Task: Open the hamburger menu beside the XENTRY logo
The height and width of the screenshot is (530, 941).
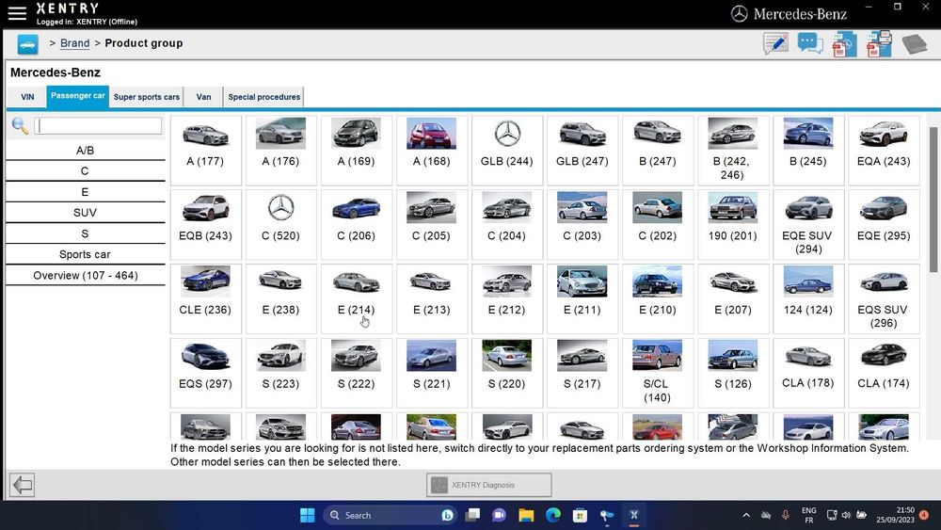Action: pos(17,13)
